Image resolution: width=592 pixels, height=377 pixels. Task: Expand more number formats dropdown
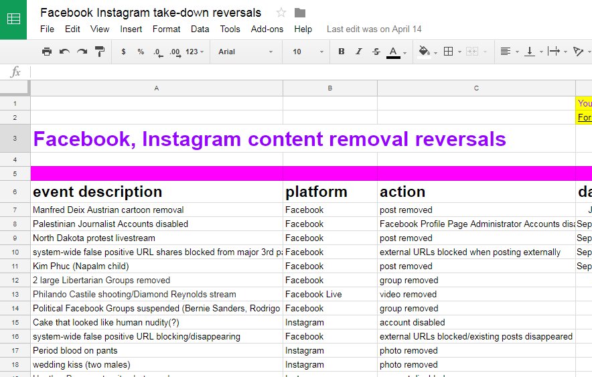click(194, 52)
